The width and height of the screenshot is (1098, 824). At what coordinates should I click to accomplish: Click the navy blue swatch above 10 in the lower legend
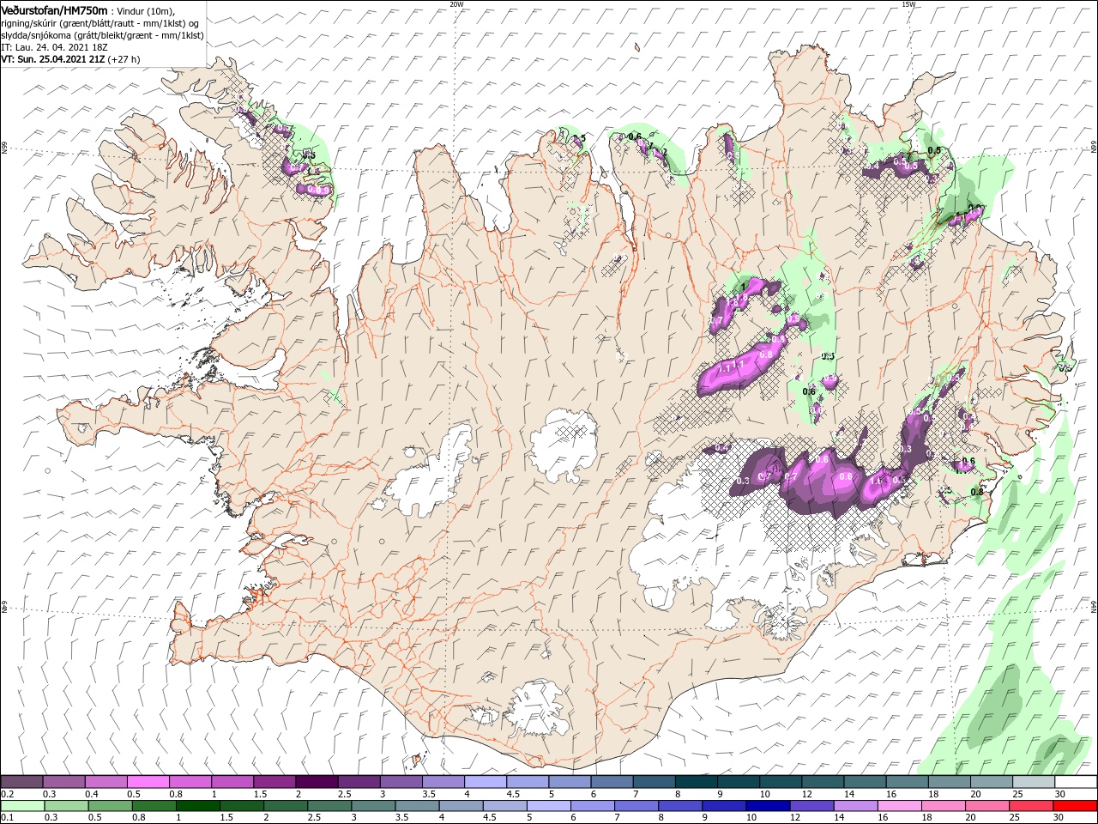769,806
